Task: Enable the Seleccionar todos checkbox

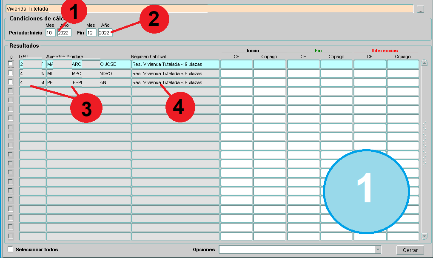Action: (x=11, y=249)
